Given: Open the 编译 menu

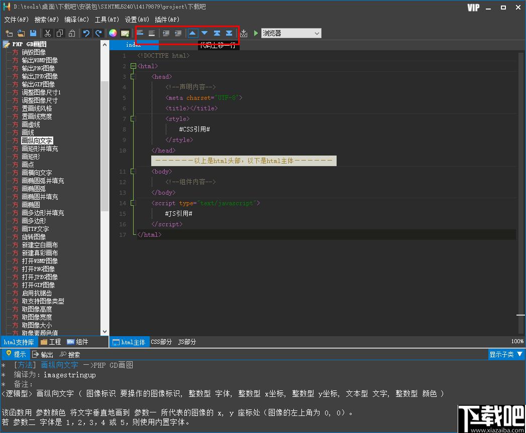Looking at the screenshot, I should point(77,20).
